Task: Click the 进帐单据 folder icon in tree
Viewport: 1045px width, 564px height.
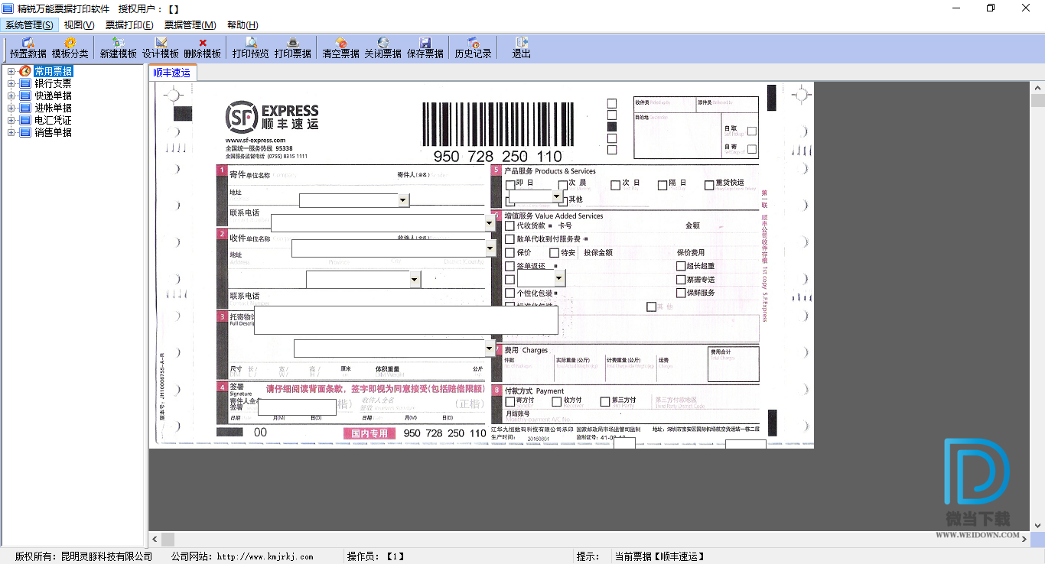Action: coord(25,108)
